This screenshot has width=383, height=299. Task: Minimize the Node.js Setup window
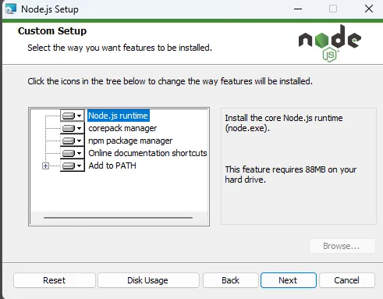click(x=298, y=9)
